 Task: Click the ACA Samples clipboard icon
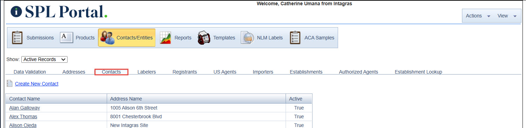tap(295, 38)
